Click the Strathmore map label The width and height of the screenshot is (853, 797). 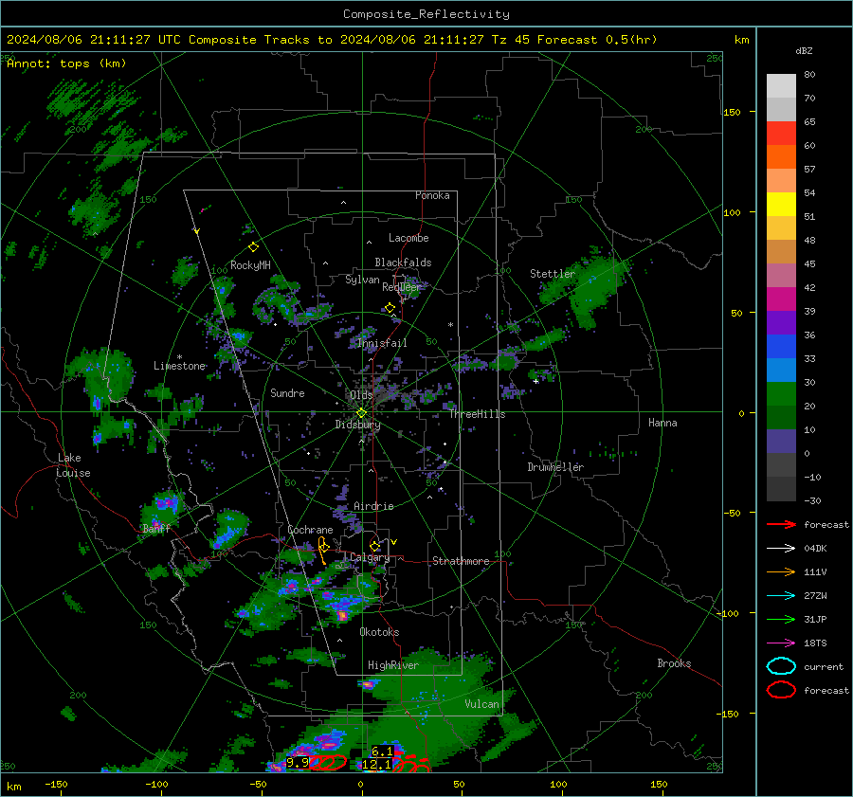[461, 561]
